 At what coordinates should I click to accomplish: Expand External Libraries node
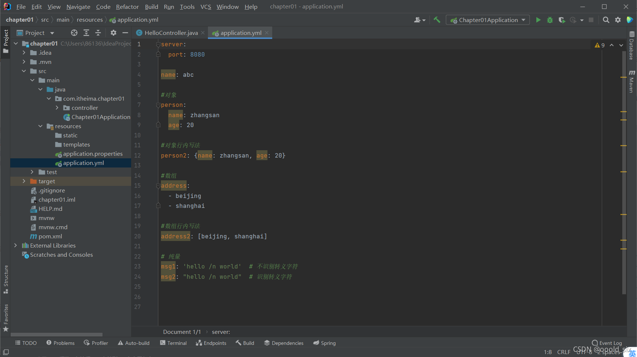click(15, 245)
